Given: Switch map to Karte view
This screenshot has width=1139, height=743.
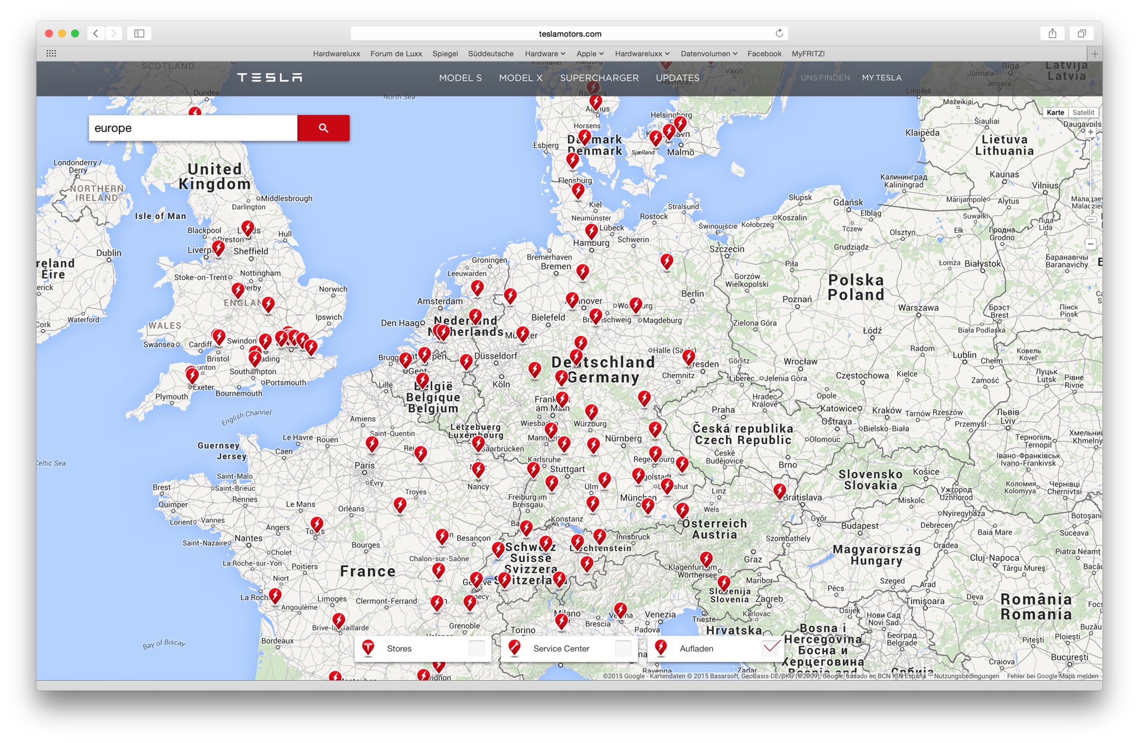Looking at the screenshot, I should pyautogui.click(x=1055, y=113).
